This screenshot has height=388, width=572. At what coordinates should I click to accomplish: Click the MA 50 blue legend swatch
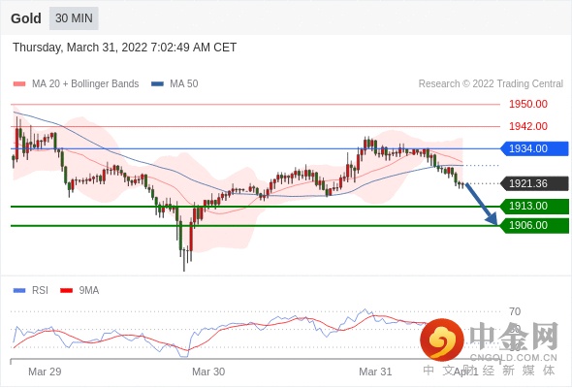point(157,84)
